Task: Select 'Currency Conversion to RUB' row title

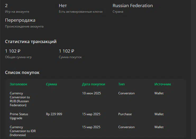Action: 20,99
